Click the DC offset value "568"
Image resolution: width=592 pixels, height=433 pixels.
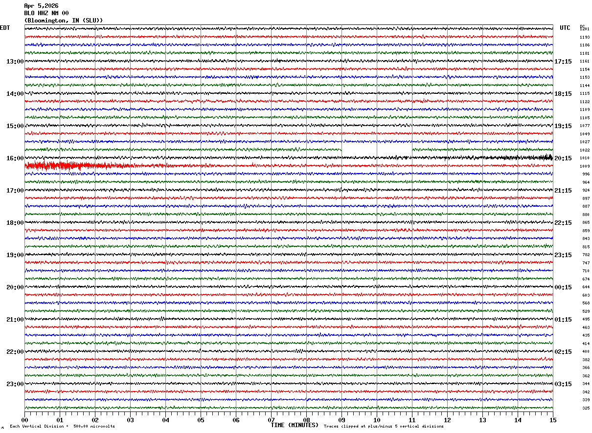point(586,303)
